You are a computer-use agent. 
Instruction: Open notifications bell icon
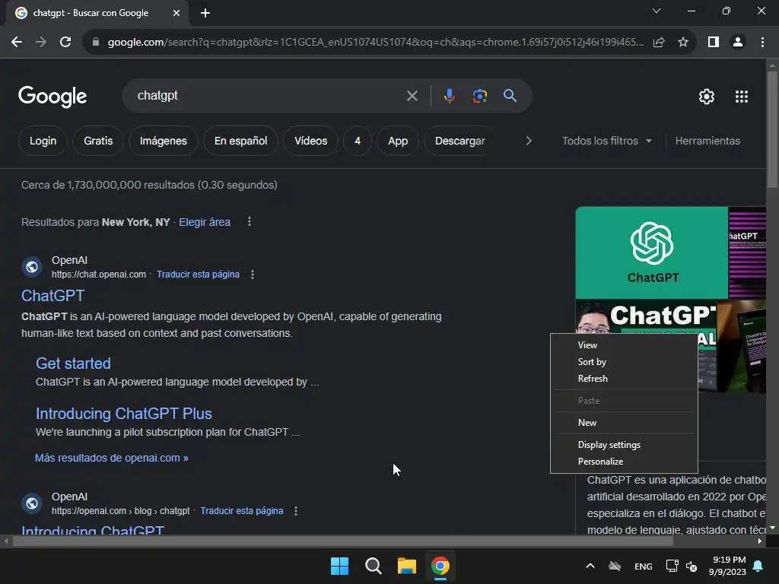(x=758, y=566)
